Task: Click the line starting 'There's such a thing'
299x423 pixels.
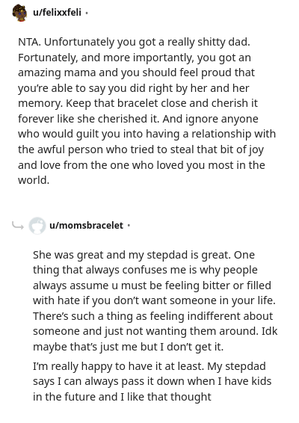Action: tap(153, 316)
